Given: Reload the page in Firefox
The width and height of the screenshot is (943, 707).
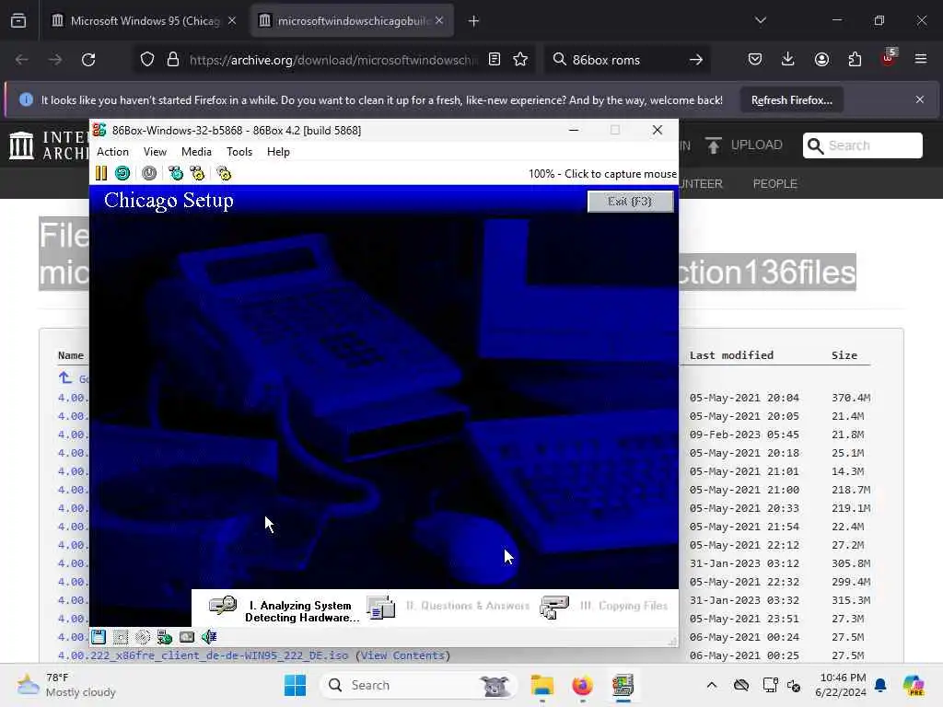Looking at the screenshot, I should point(88,60).
